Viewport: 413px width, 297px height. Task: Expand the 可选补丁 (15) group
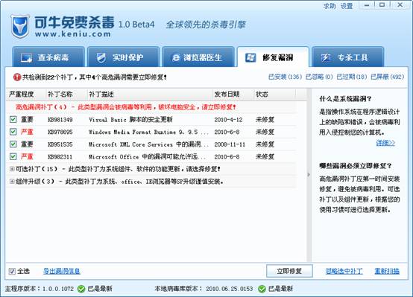(x=12, y=169)
